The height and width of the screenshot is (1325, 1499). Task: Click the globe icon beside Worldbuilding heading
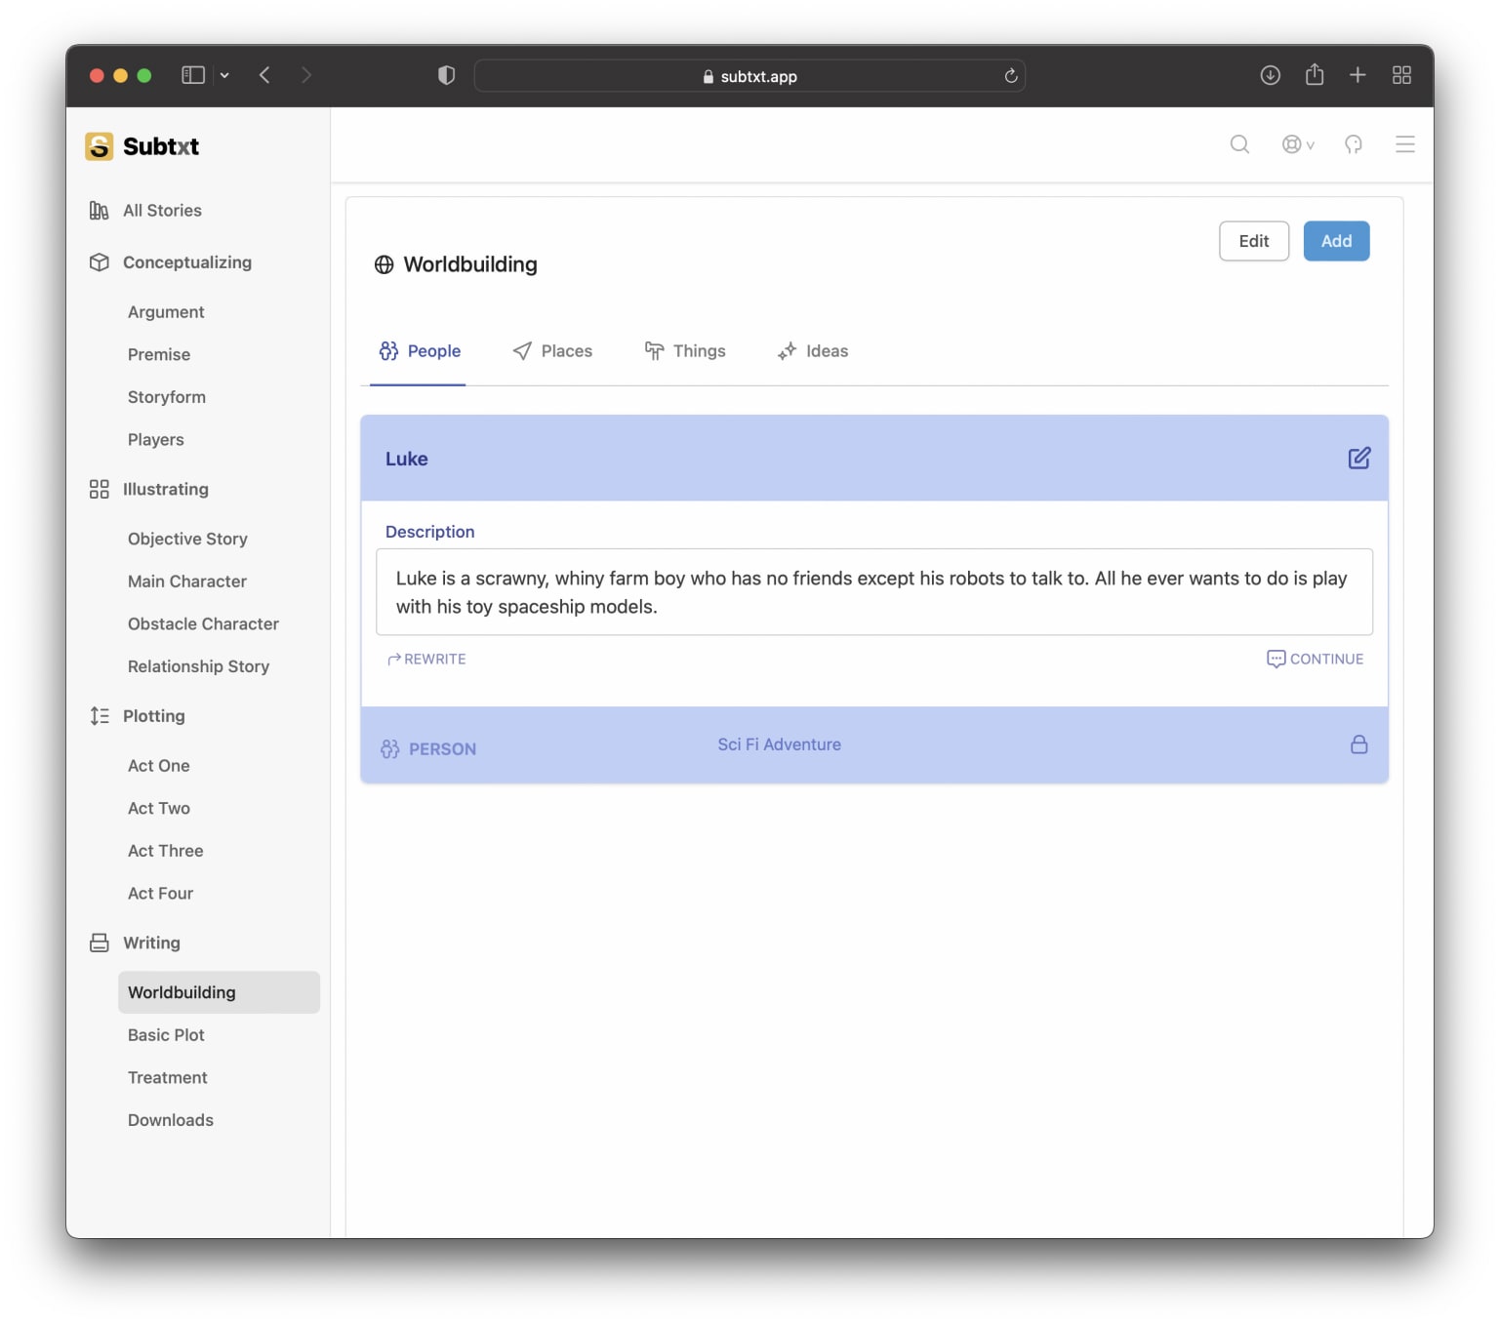click(385, 264)
